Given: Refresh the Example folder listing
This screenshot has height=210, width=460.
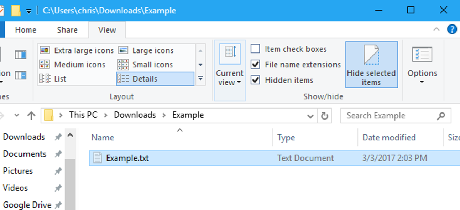Looking at the screenshot, I should (324, 116).
